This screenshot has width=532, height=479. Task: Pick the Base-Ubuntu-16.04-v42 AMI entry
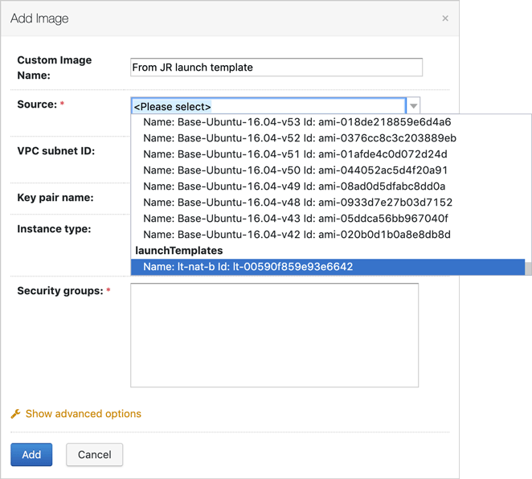[297, 235]
